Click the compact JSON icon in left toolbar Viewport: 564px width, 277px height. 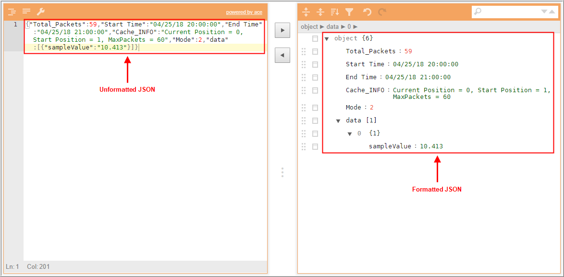(26, 12)
